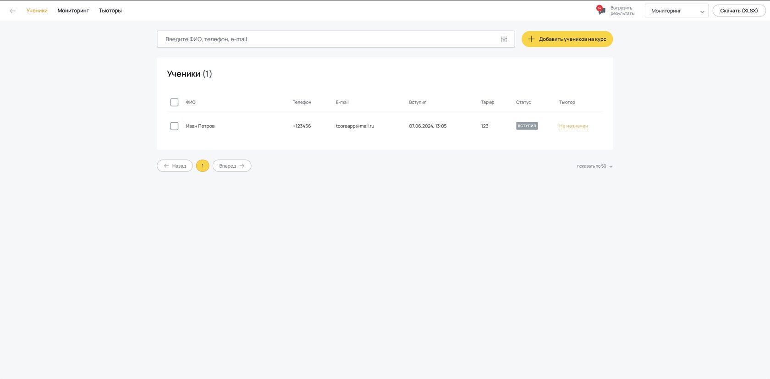Viewport: 770px width, 379px height.
Task: Switch to the Ученики tab
Action: (37, 11)
